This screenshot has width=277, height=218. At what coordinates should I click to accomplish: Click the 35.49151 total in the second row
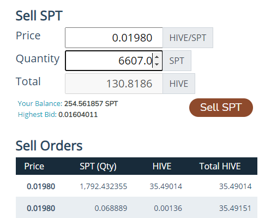pos(235,208)
